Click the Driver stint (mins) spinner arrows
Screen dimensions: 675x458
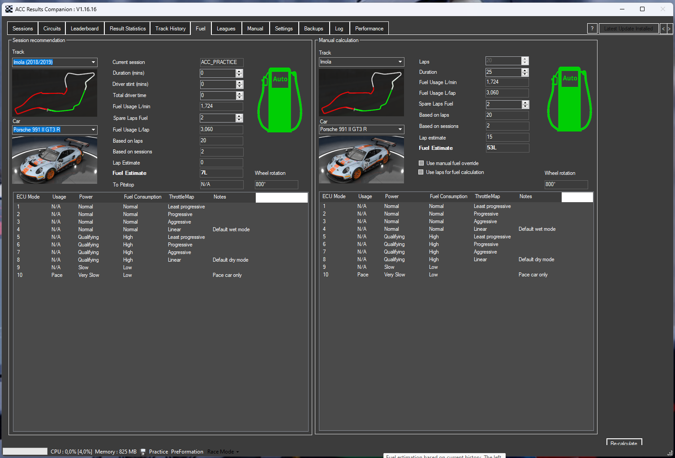pyautogui.click(x=239, y=84)
